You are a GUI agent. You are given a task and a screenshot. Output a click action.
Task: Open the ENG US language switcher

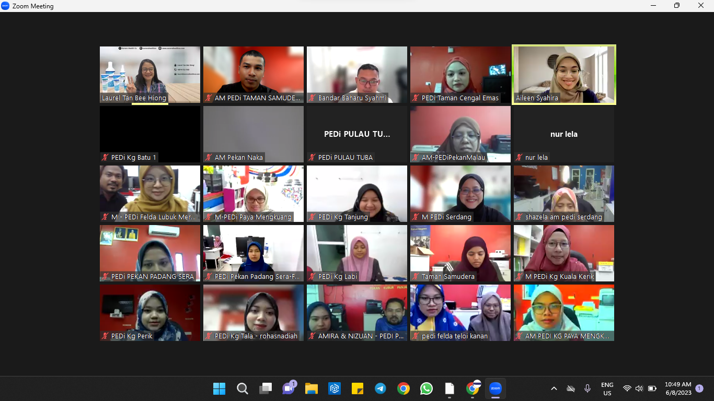(x=607, y=388)
